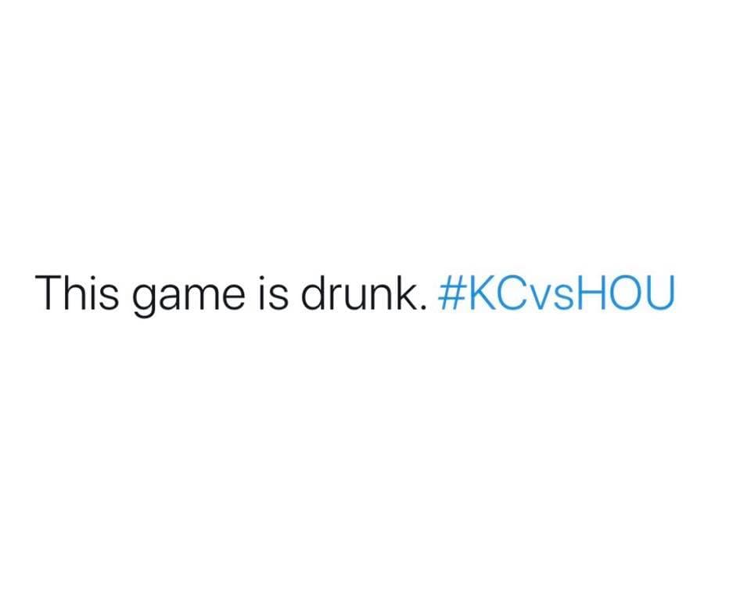The image size is (751, 593).
Task: Click the letter "k" ending "drunk"
Action: 408,293
